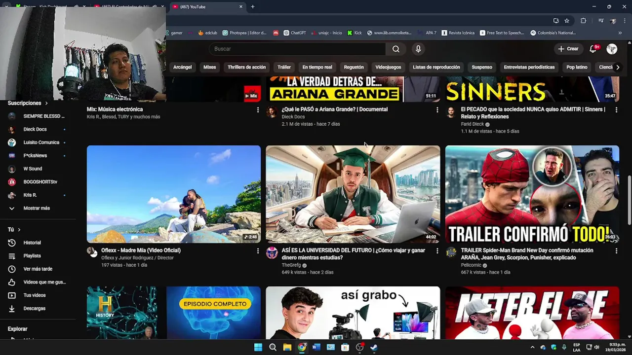632x355 pixels.
Task: Select Listas de reproducción chip
Action: click(x=436, y=67)
